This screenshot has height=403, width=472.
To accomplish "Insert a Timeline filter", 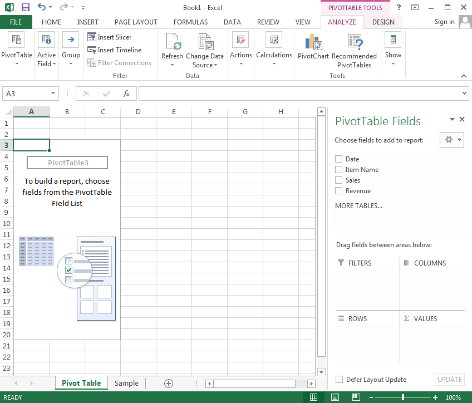I will pyautogui.click(x=115, y=50).
